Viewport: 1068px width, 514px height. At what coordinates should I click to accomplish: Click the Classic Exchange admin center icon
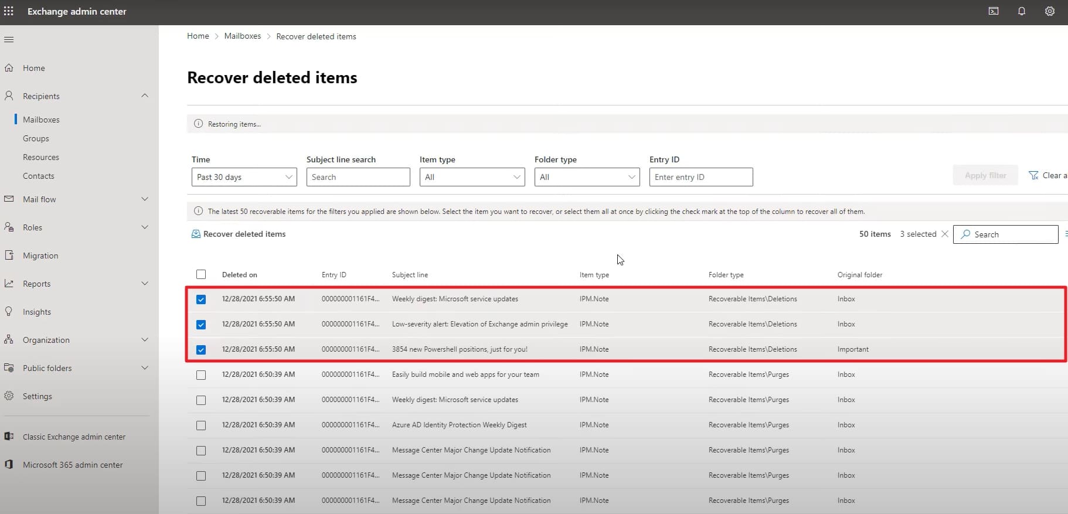[9, 437]
